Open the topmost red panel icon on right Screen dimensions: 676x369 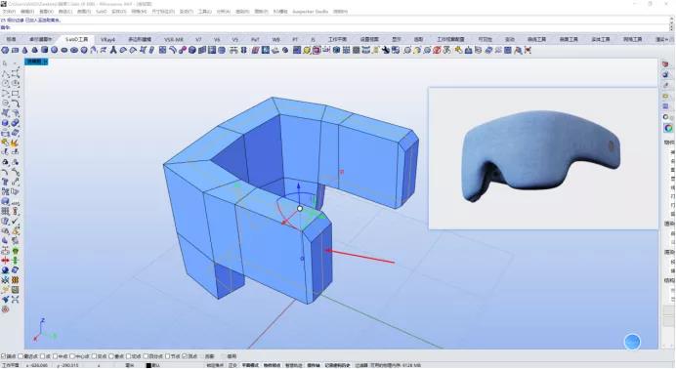click(665, 64)
